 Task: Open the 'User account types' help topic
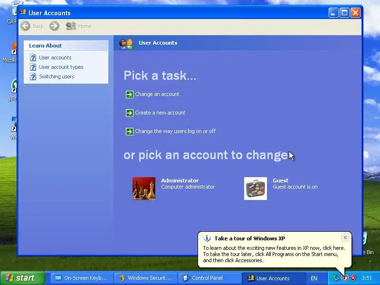[x=61, y=67]
